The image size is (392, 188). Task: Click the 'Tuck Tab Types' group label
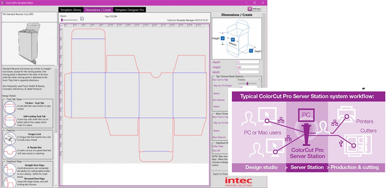tap(14, 99)
